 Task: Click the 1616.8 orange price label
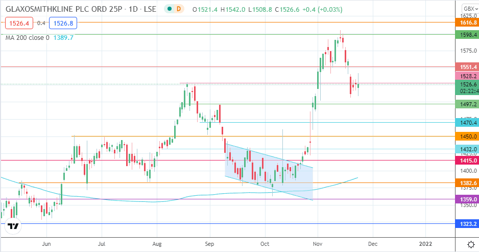tap(468, 22)
